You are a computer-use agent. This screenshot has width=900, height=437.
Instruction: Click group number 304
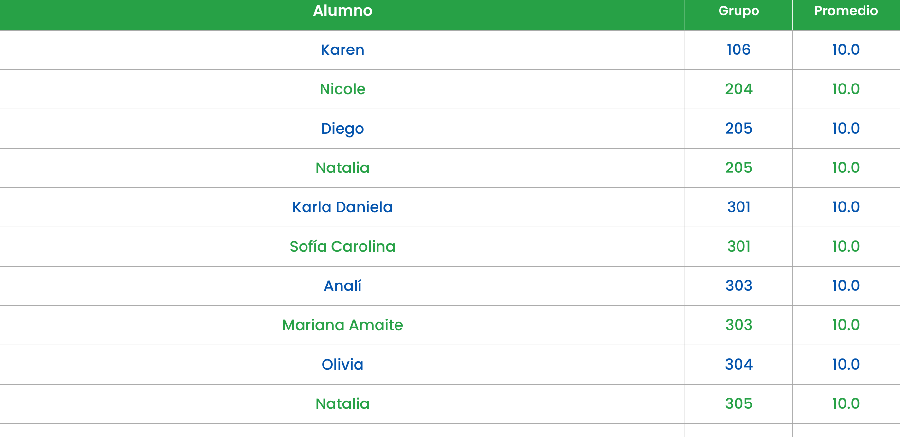click(738, 365)
